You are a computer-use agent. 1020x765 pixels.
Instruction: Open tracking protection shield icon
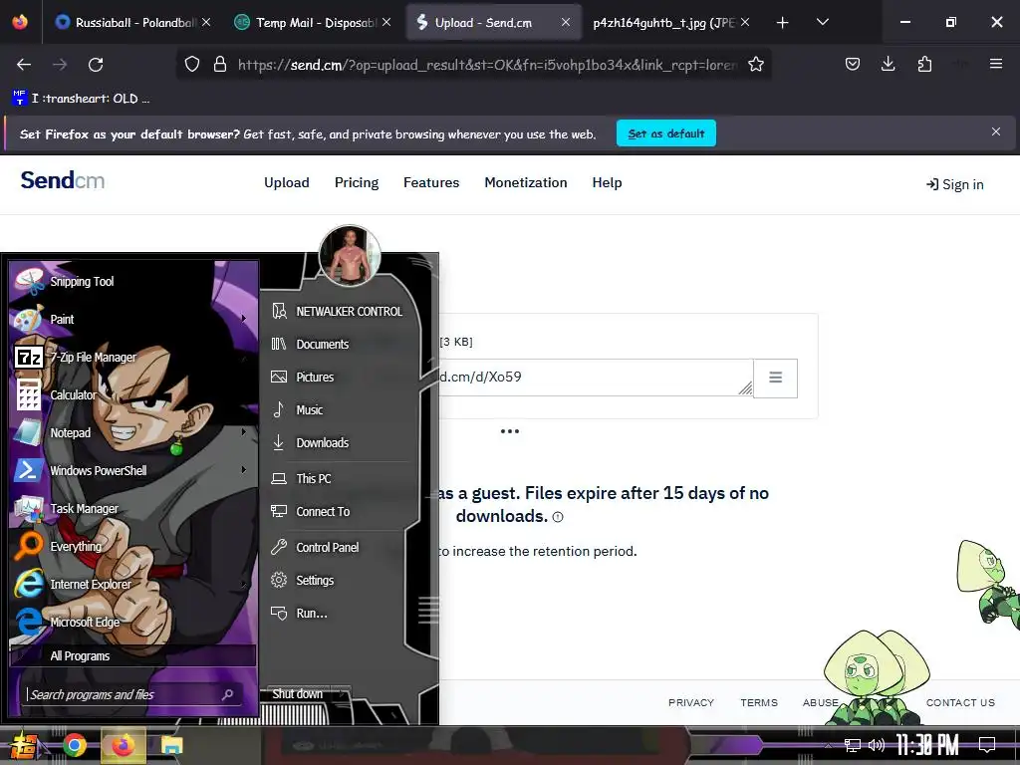[x=192, y=65]
